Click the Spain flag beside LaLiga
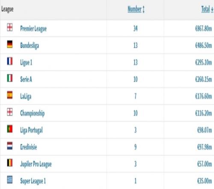The height and width of the screenshot is (189, 214). [10, 95]
